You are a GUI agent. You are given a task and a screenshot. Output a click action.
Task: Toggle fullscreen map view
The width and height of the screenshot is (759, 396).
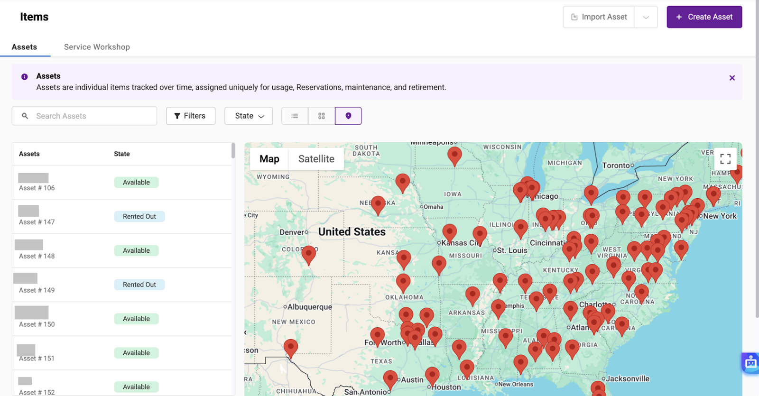tap(725, 159)
